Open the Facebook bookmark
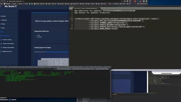181x102 pixels. (x=61, y=4)
